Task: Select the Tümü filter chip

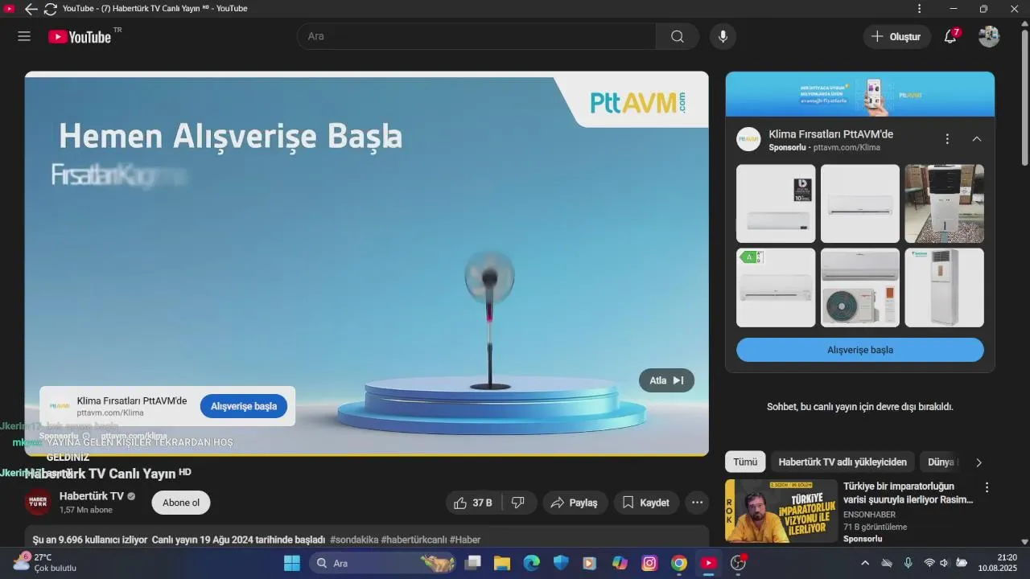Action: (x=745, y=462)
